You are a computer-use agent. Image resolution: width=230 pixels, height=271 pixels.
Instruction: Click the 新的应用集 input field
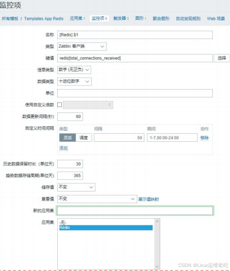(x=135, y=211)
